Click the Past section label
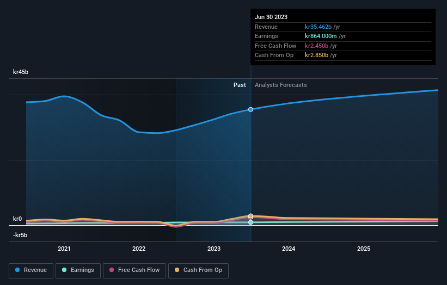 tap(240, 85)
